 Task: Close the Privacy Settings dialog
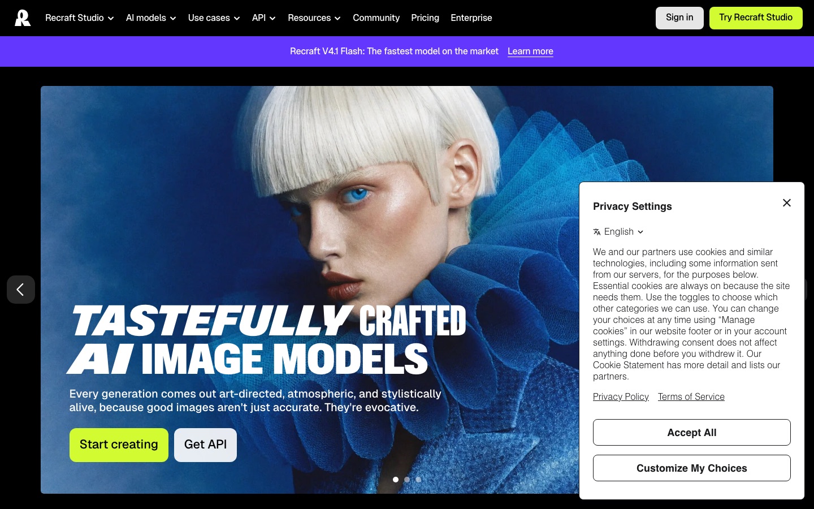[786, 202]
